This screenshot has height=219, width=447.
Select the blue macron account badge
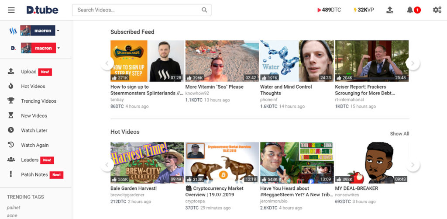(x=38, y=31)
